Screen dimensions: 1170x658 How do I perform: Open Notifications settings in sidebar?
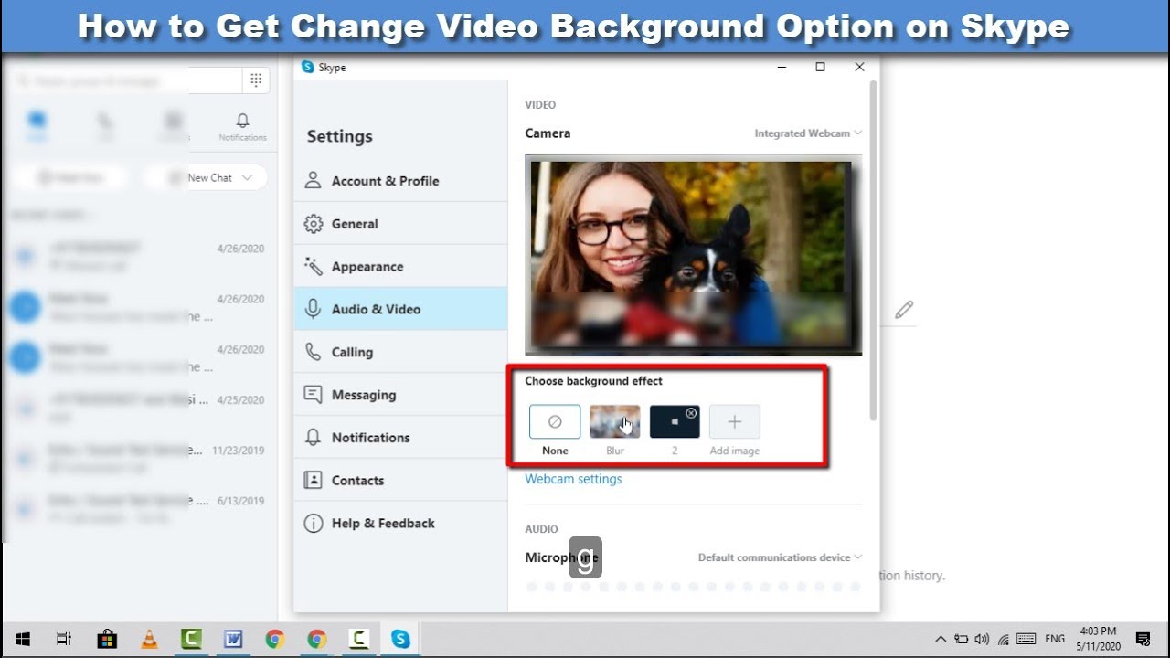pos(400,438)
